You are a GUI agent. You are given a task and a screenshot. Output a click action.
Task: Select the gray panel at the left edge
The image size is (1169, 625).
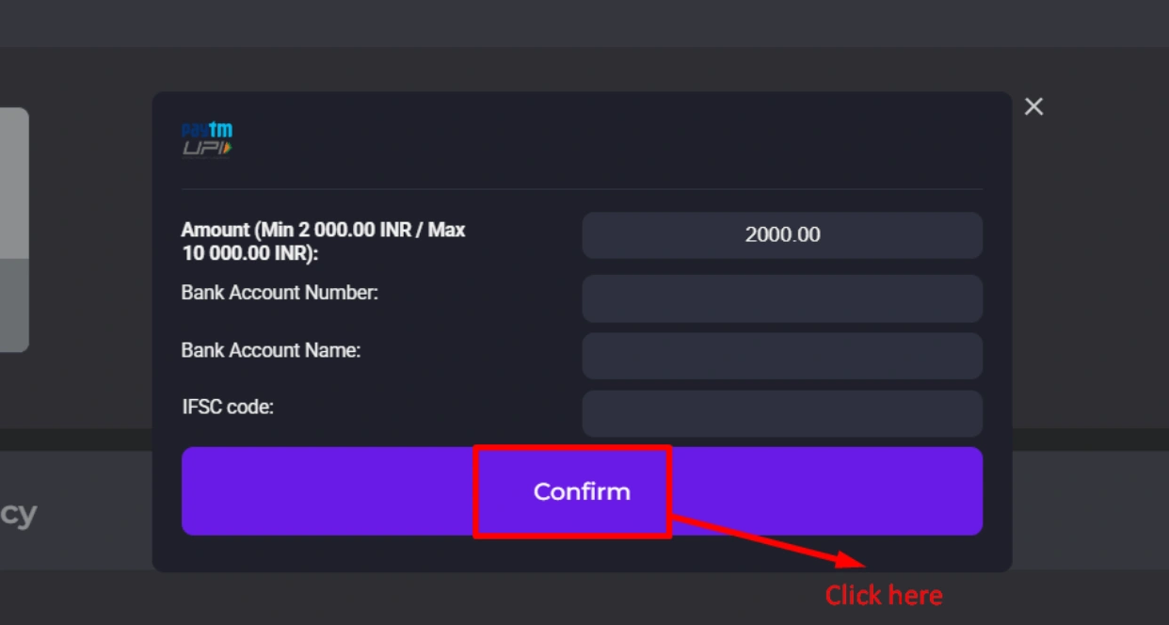14,230
